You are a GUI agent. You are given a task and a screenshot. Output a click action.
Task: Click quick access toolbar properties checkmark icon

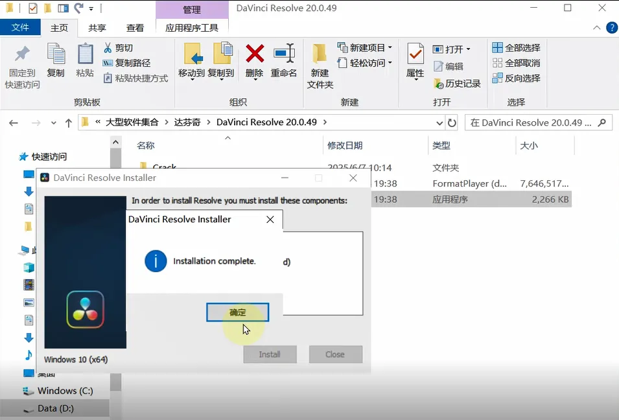[x=33, y=8]
